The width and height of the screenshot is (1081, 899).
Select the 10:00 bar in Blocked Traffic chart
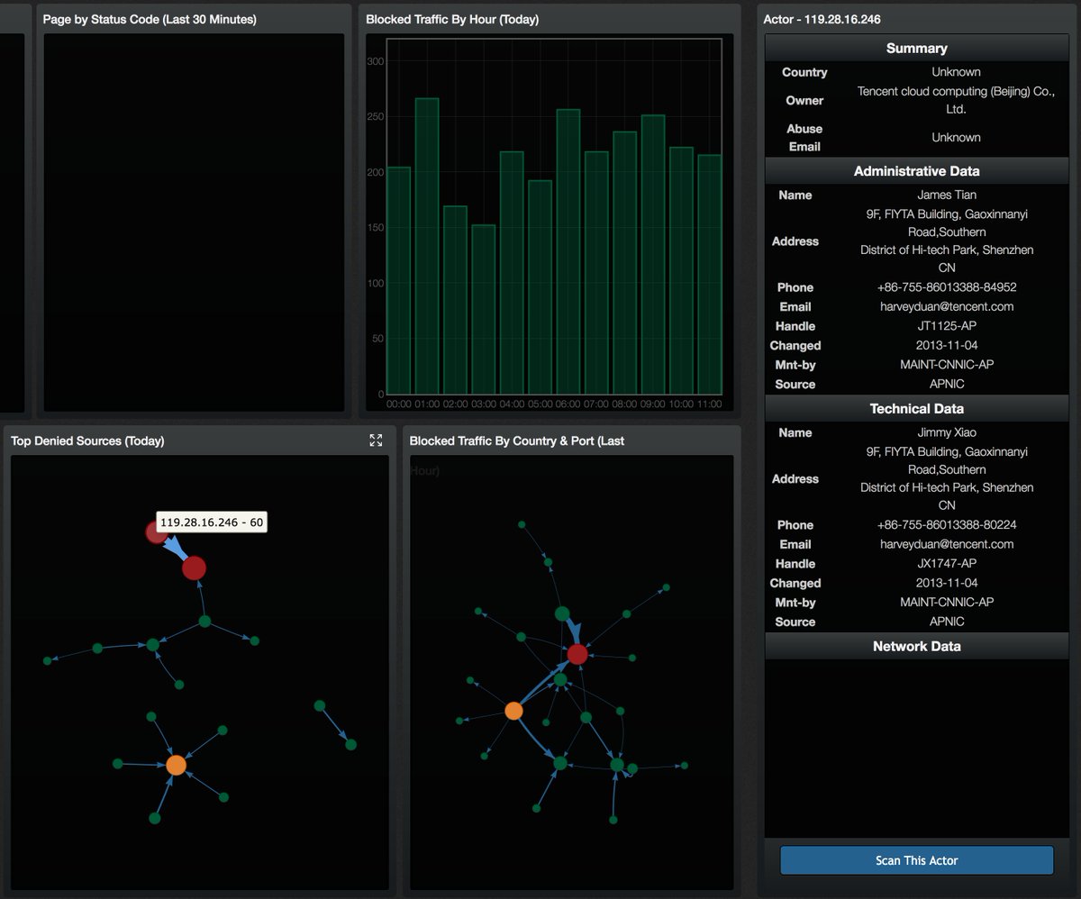pyautogui.click(x=681, y=271)
